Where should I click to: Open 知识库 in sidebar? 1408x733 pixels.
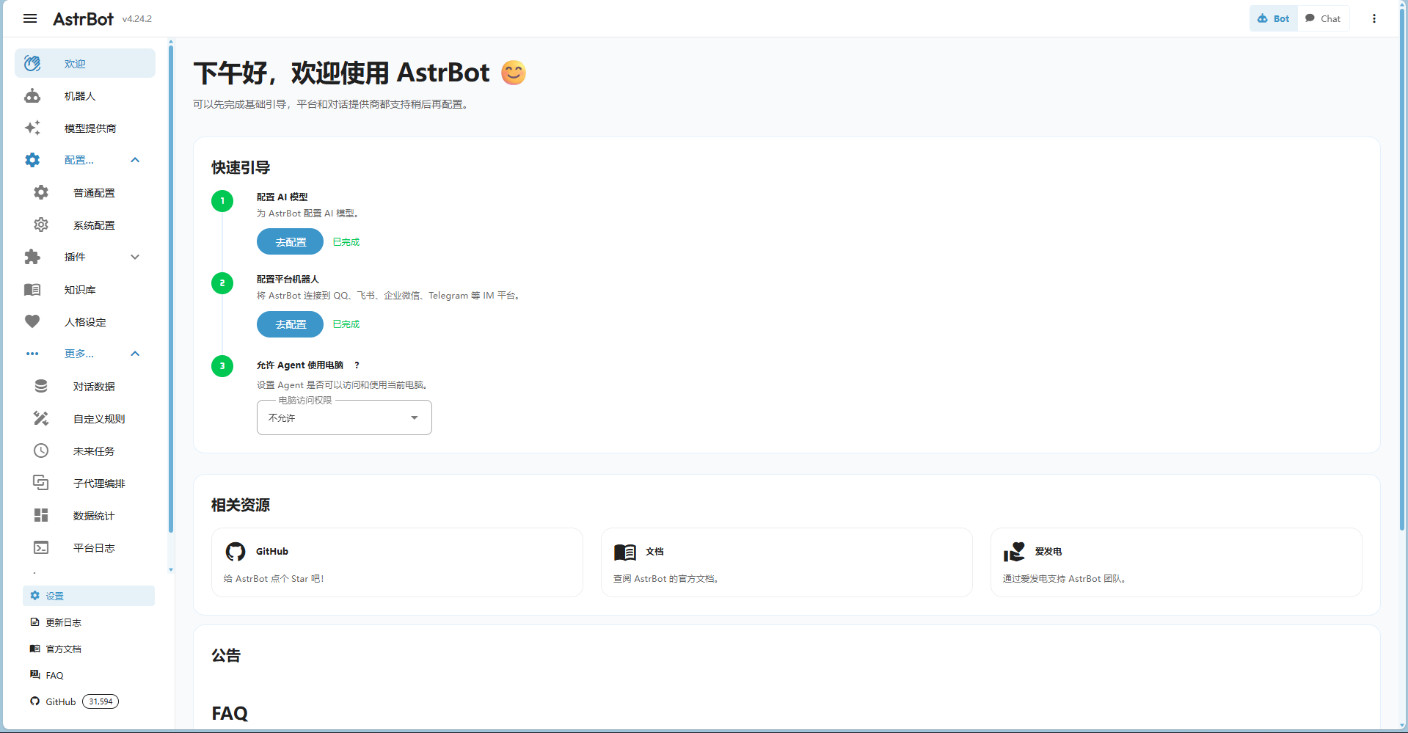point(85,290)
